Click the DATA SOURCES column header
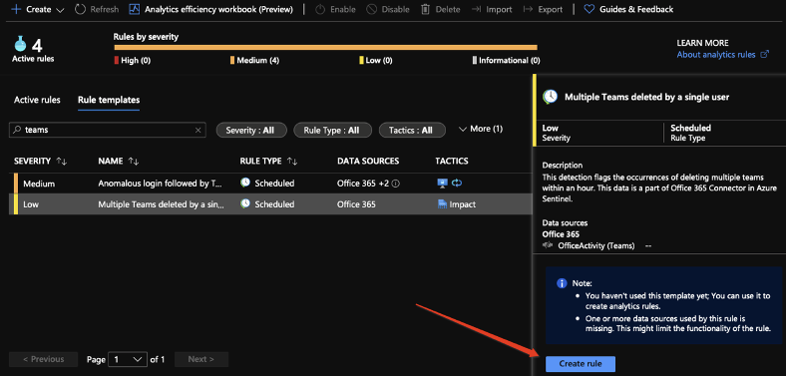 click(x=368, y=161)
